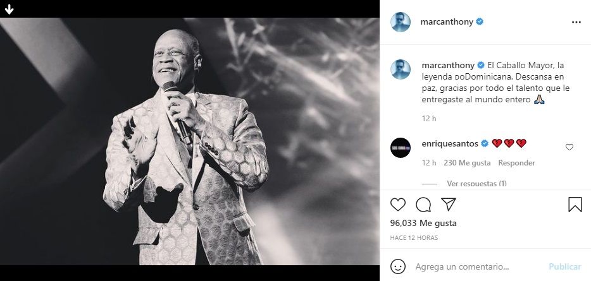The height and width of the screenshot is (281, 591).
Task: Open marcanthony username in post header
Action: (447, 21)
